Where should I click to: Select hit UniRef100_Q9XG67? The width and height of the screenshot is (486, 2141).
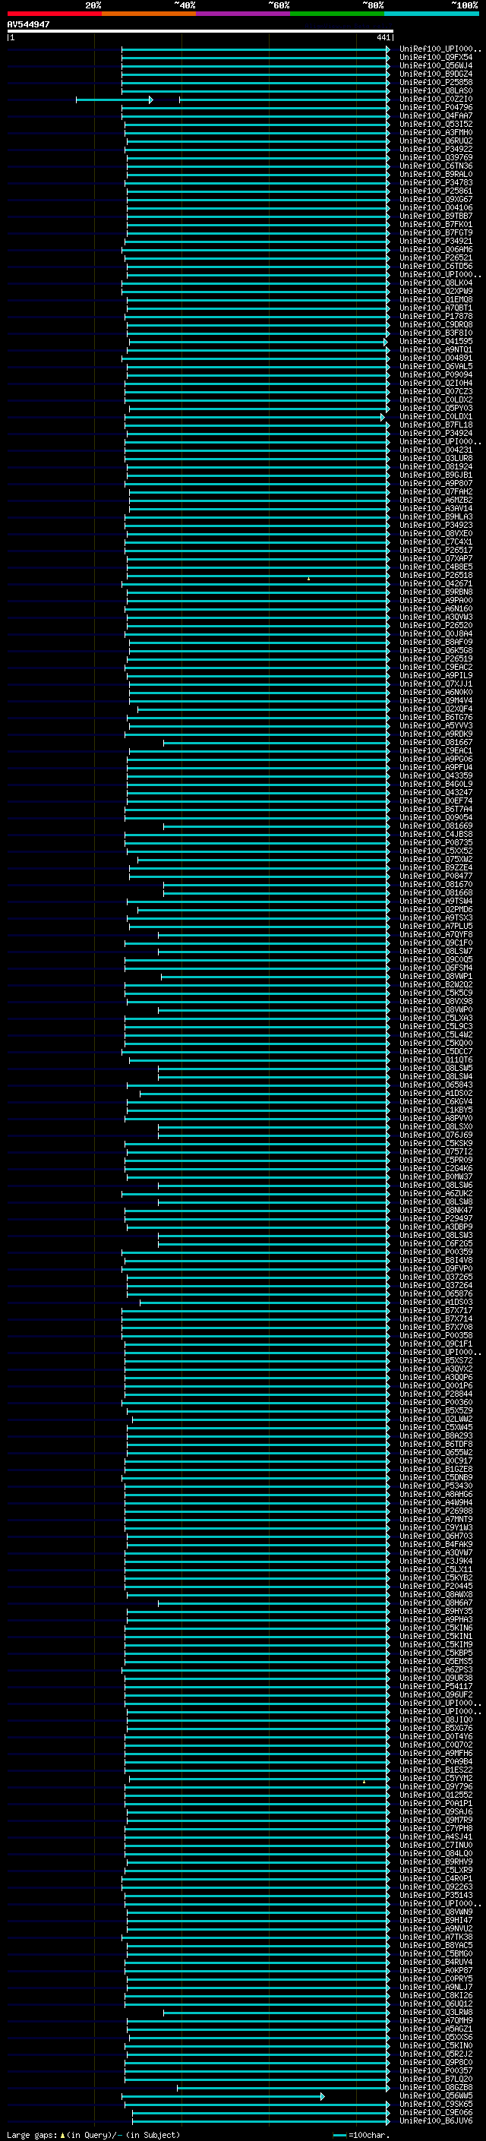(436, 199)
